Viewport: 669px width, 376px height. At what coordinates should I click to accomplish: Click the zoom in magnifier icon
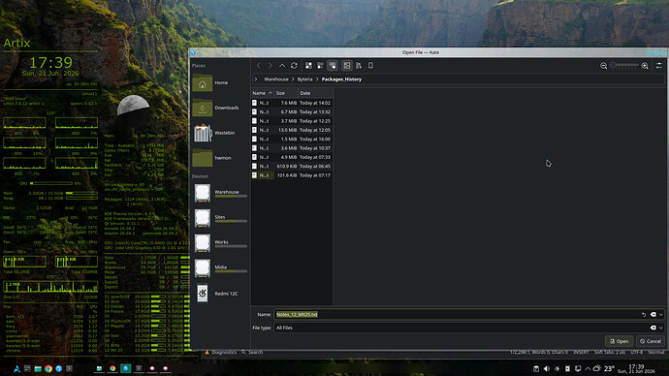[x=645, y=66]
